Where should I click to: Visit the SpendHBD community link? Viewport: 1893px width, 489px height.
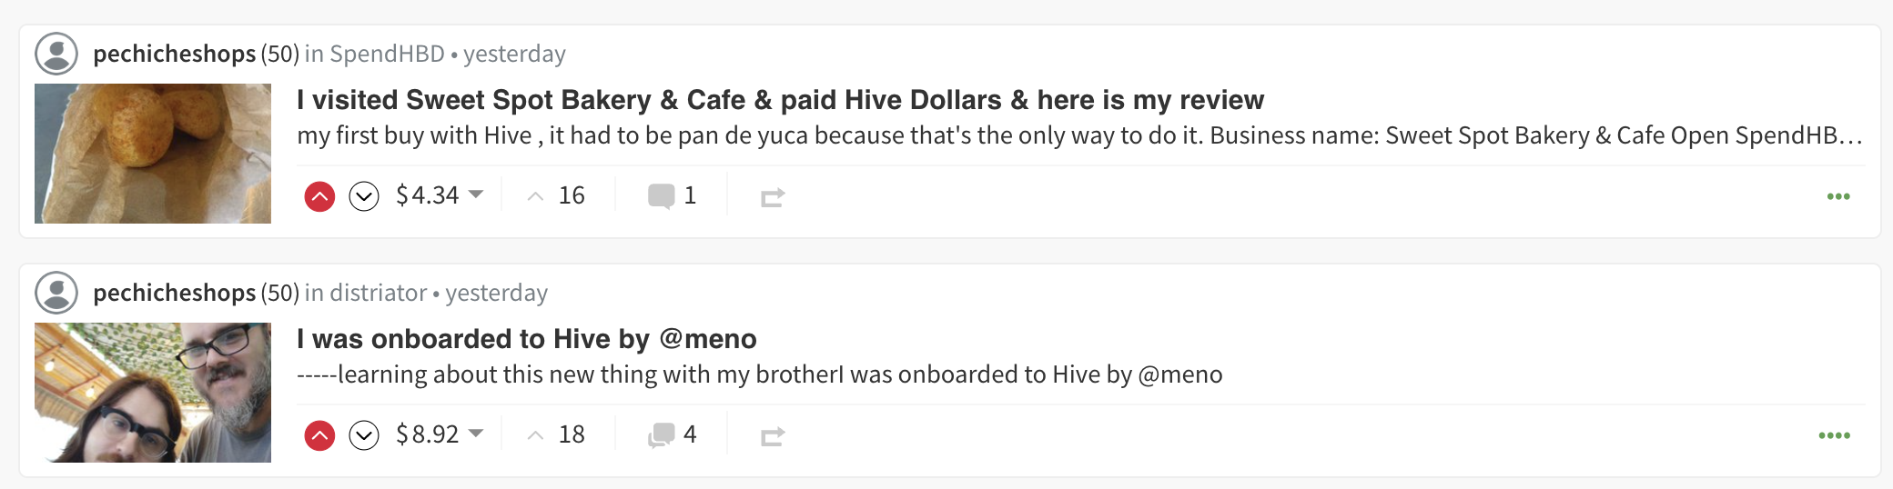(387, 54)
